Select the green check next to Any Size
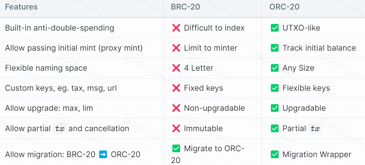This screenshot has height=165, width=365. pyautogui.click(x=275, y=68)
